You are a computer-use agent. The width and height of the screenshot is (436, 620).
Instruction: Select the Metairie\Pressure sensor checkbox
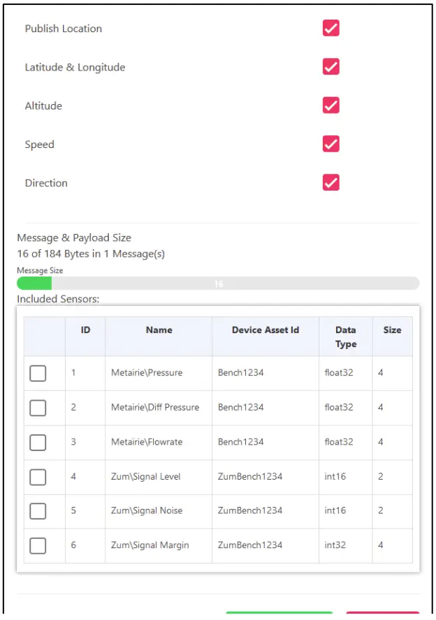(38, 373)
